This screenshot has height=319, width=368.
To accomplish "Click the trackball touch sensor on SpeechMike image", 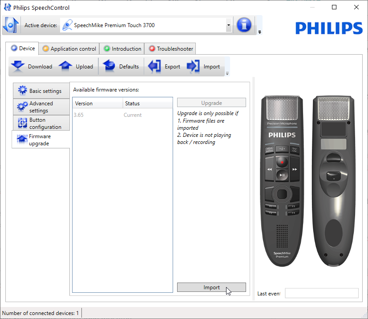I will tap(282, 194).
